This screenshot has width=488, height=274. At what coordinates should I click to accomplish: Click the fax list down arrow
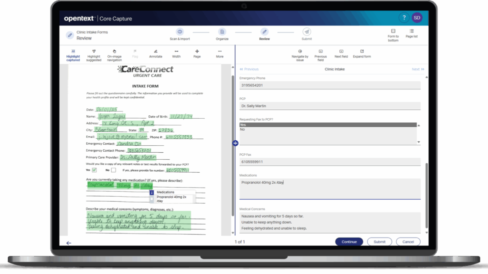tap(418, 142)
